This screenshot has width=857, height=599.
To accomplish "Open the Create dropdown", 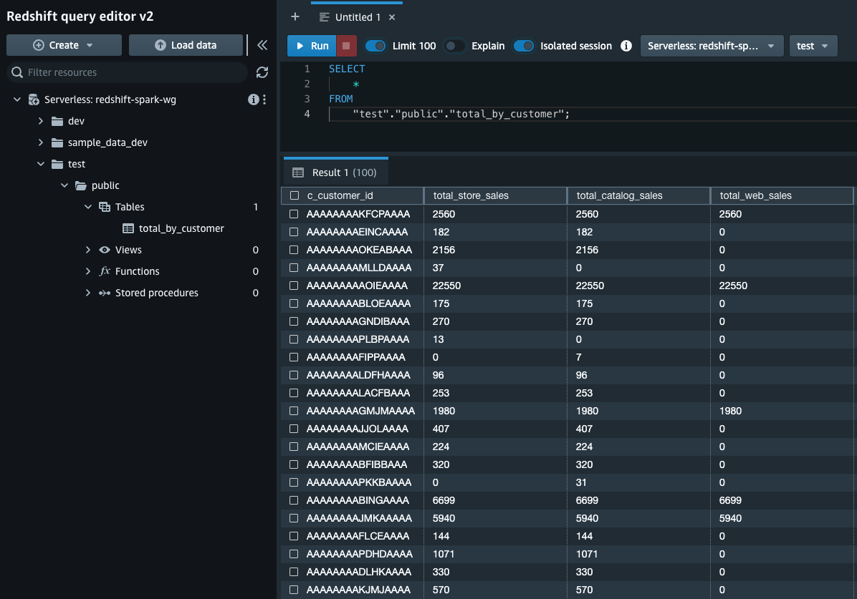I will point(64,45).
